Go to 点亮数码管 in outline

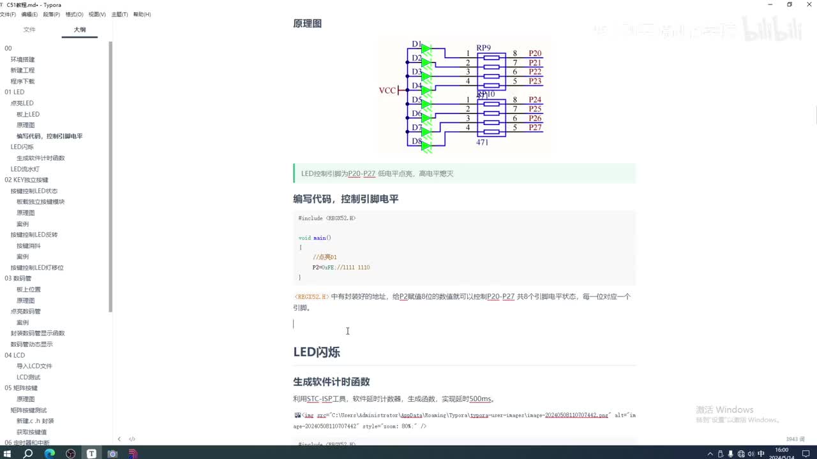[x=26, y=311]
